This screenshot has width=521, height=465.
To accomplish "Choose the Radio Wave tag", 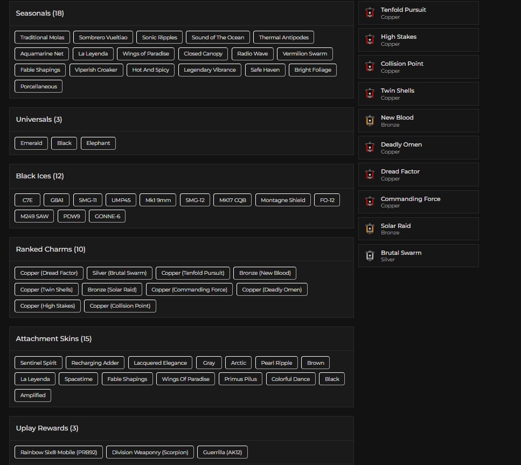I will tap(253, 53).
